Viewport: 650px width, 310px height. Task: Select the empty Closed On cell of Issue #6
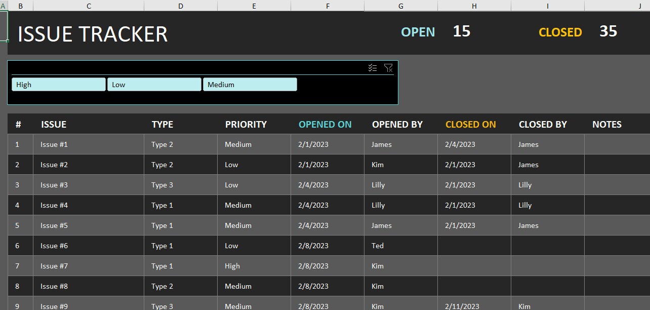coord(474,246)
